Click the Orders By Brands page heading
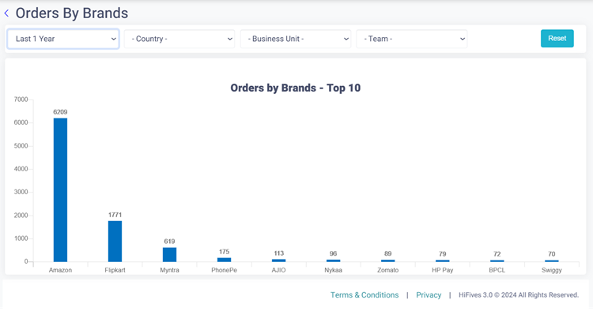 click(72, 13)
